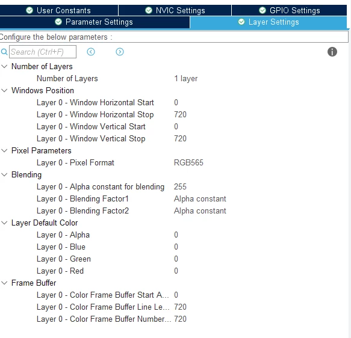Viewport: 351px width, 338px height.
Task: Open Blending Factor2 Alpha constant value
Action: pos(200,211)
